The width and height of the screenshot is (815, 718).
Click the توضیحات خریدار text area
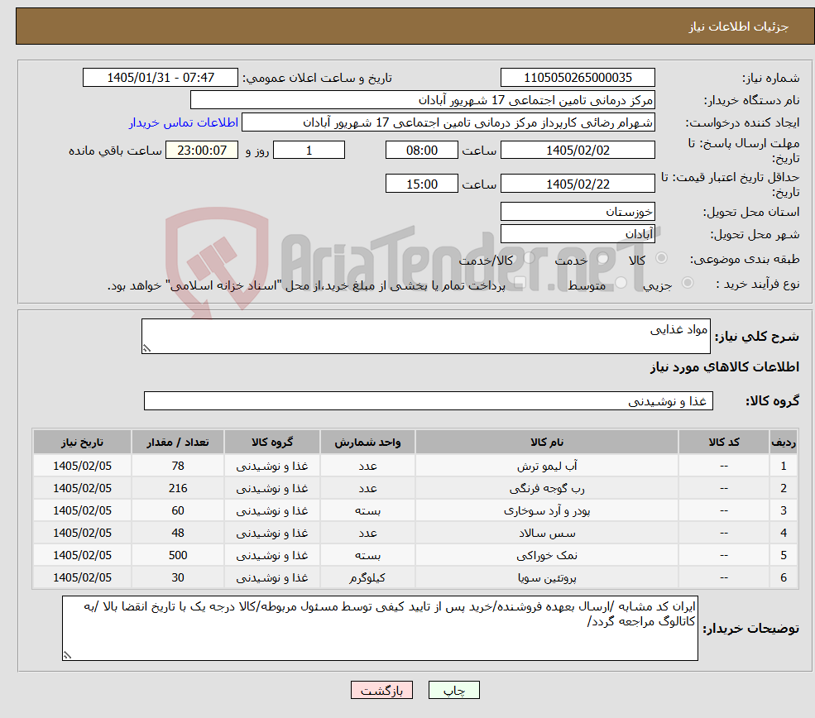pyautogui.click(x=380, y=629)
